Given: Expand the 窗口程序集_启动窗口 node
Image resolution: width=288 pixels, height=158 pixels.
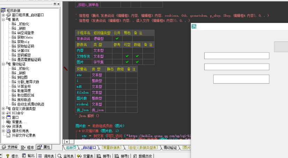Looking at the screenshot, I should pyautogui.click(x=3, y=15).
